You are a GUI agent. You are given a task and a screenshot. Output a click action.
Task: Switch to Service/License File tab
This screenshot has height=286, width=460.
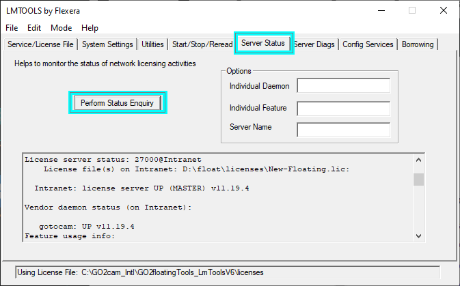pos(41,44)
